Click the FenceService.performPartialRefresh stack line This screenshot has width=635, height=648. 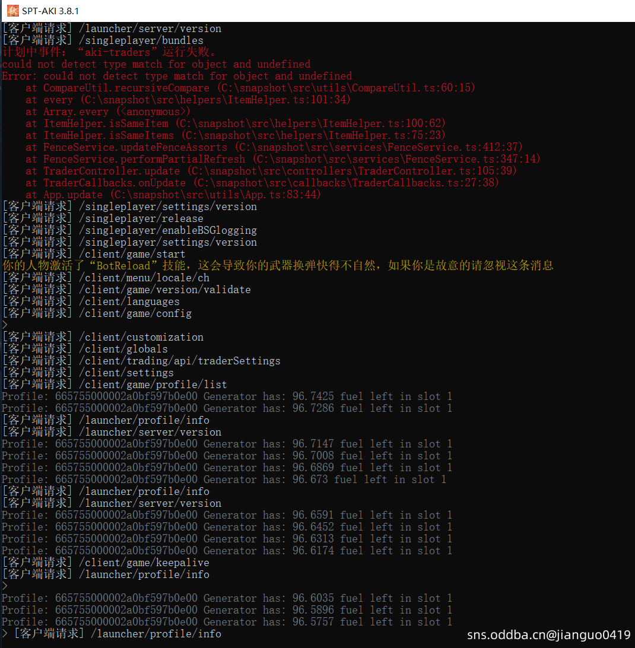282,159
